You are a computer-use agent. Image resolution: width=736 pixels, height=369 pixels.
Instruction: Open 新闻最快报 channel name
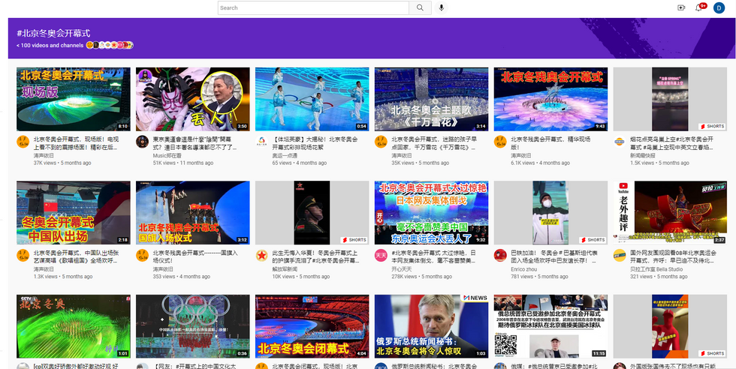(641, 155)
